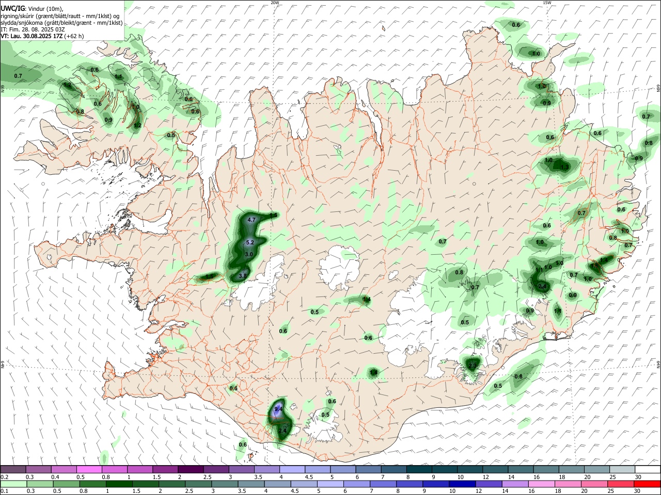
Task: Click the pale lavender 4 mm snow swatch
Action: click(292, 469)
